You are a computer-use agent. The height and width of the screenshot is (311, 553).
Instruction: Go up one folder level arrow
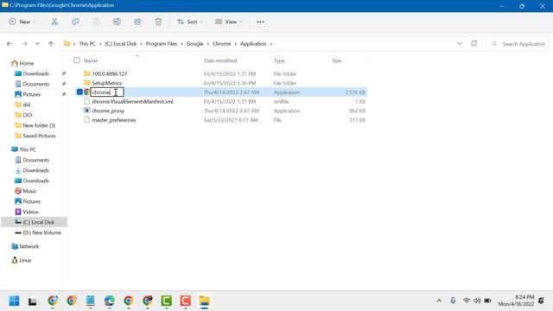coord(51,44)
